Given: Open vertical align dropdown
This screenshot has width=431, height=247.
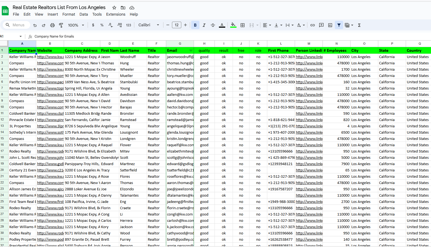Looking at the screenshot, I should [278, 25].
